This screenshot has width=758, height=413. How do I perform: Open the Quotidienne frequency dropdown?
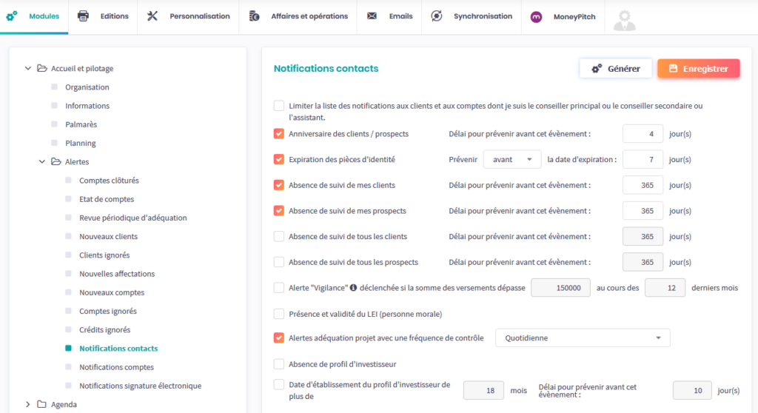pyautogui.click(x=582, y=338)
